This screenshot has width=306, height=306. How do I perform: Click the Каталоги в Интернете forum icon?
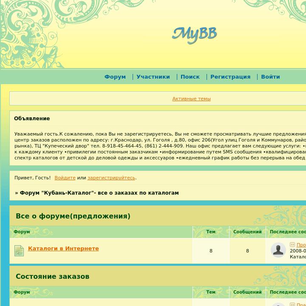[x=19, y=251]
